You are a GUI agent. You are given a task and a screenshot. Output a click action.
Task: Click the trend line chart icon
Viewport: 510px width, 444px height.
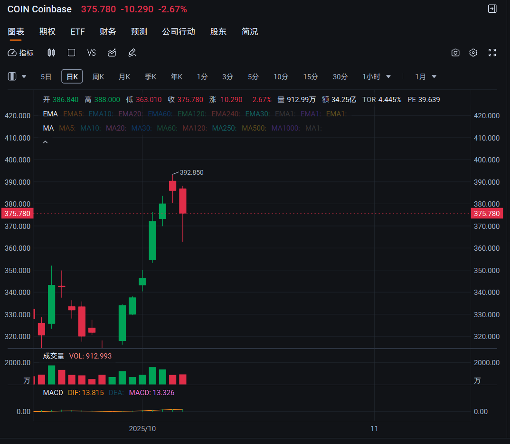[x=112, y=53]
